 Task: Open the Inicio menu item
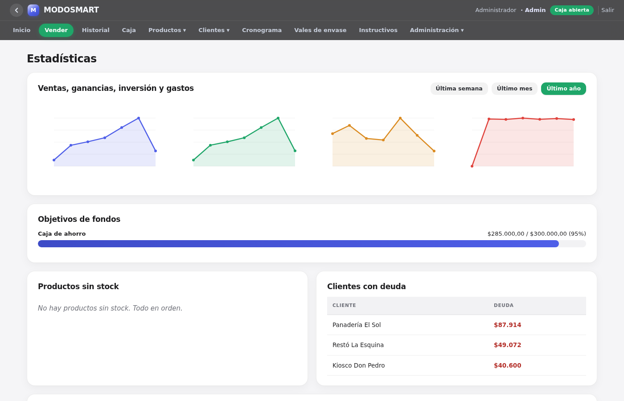pyautogui.click(x=22, y=30)
